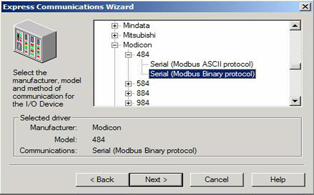Expand the 584 model node
The width and height of the screenshot is (314, 195).
(x=128, y=84)
